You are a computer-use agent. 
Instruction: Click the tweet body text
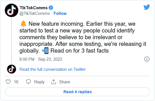pyautogui.click(x=83, y=37)
